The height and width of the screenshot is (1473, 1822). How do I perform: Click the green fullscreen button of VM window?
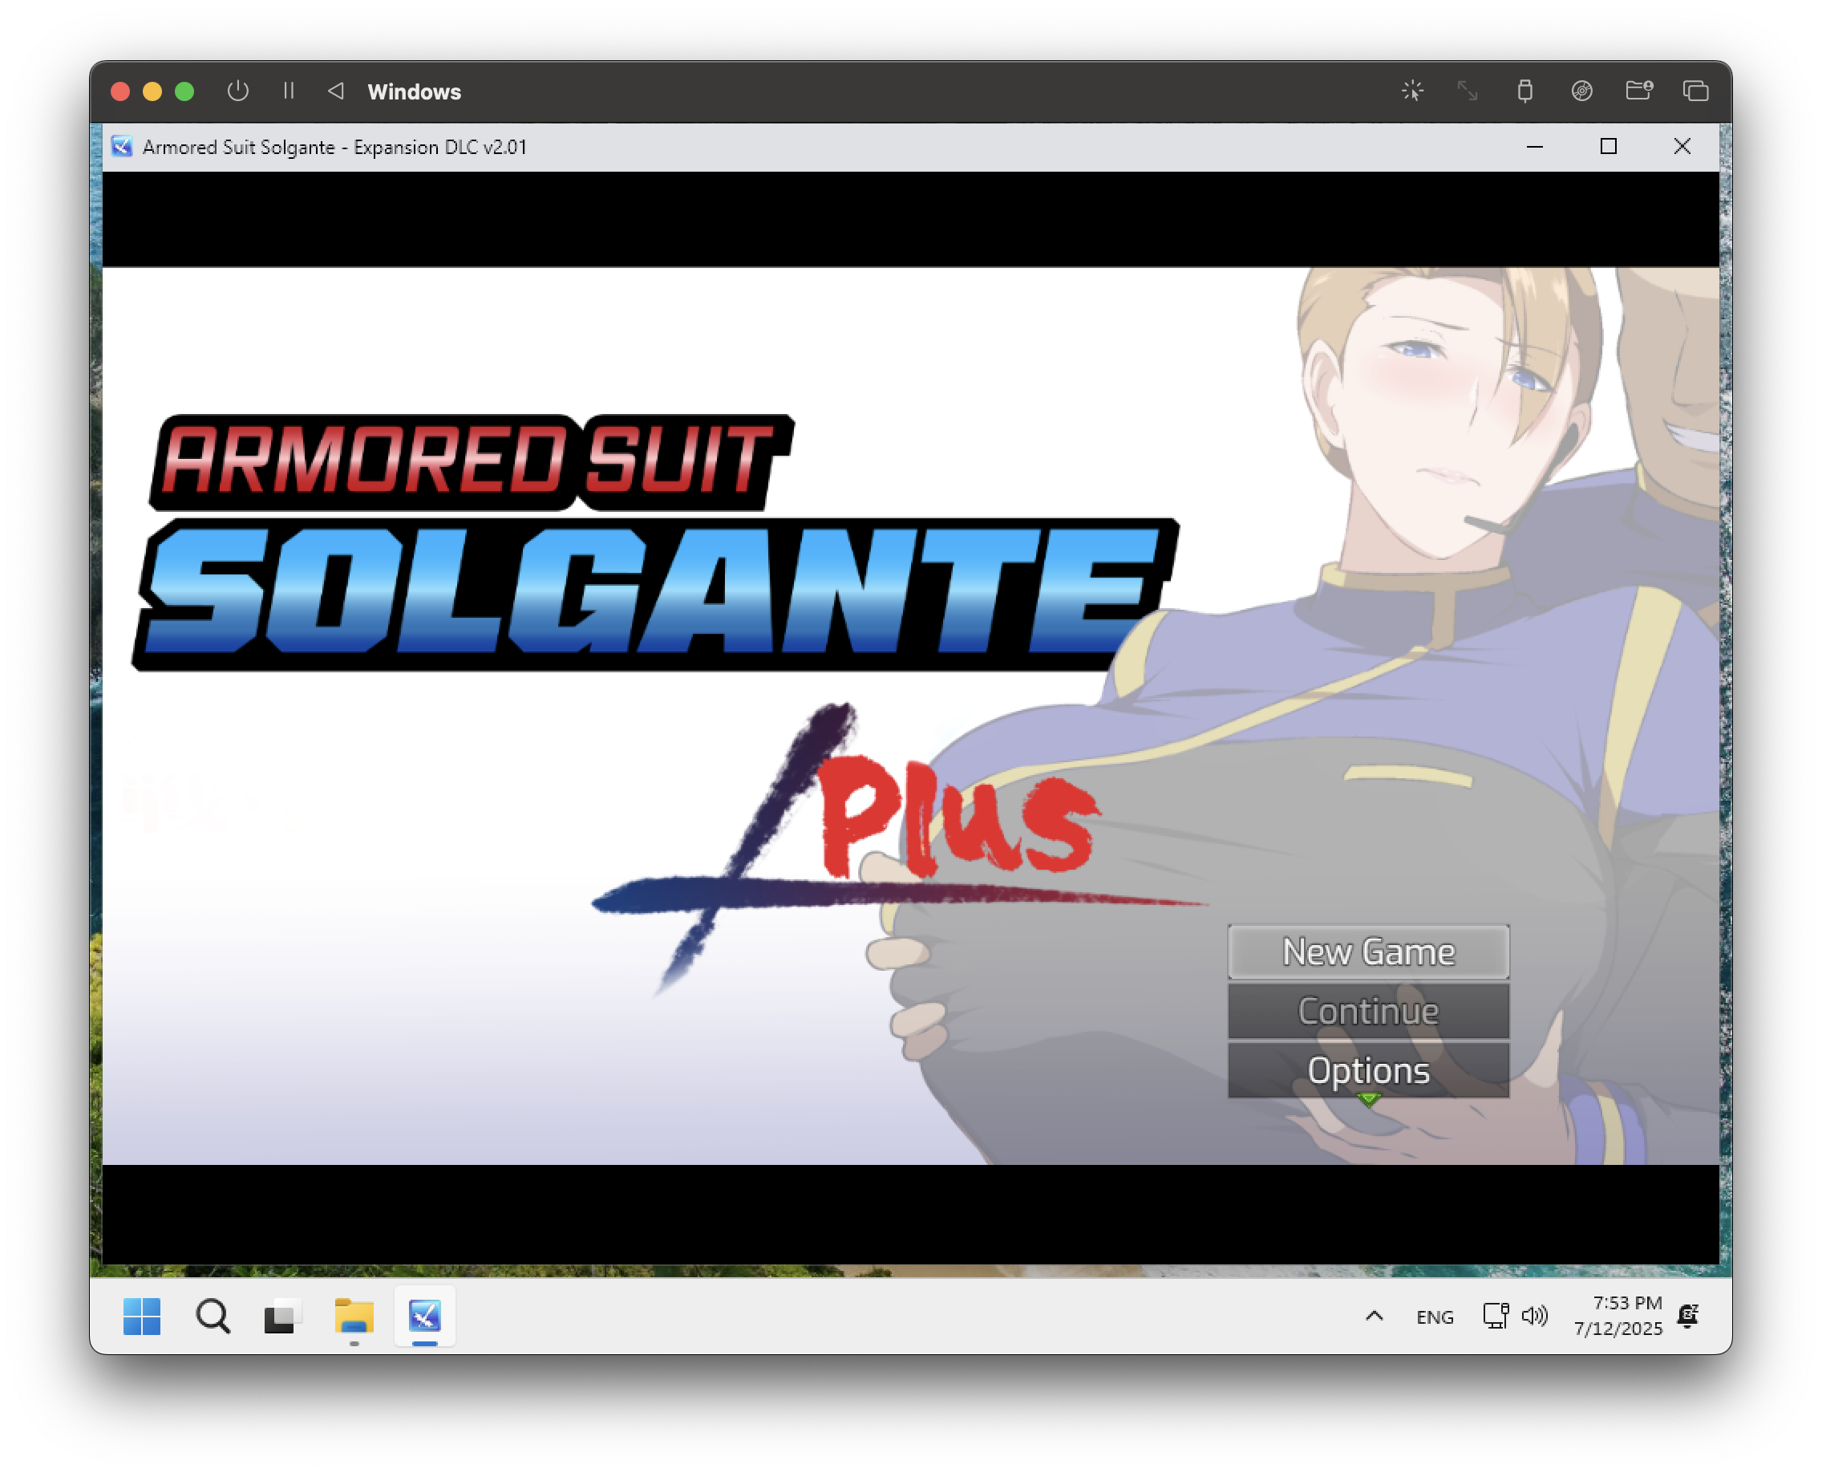click(x=184, y=91)
